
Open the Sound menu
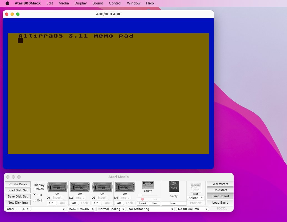(x=98, y=3)
